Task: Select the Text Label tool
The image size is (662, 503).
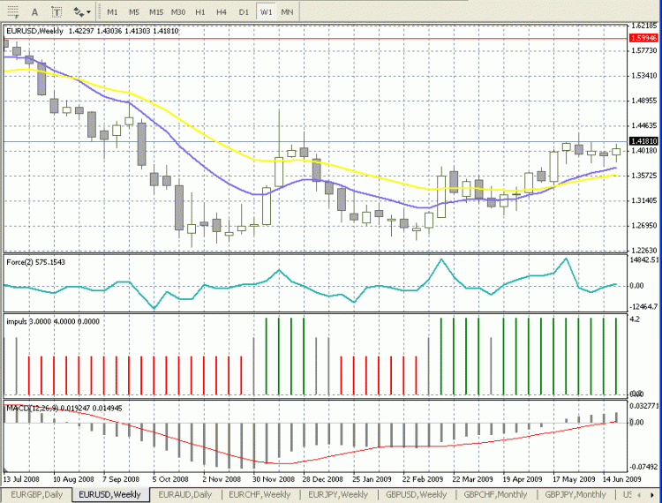Action: (56, 12)
